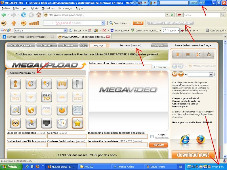Click the FAQ button
This screenshot has height=170, width=227.
[x=84, y=45]
